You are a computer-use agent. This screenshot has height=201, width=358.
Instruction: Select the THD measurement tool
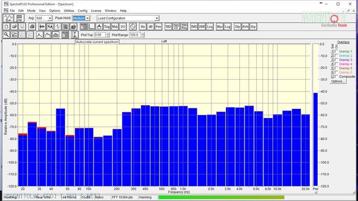click(x=168, y=27)
